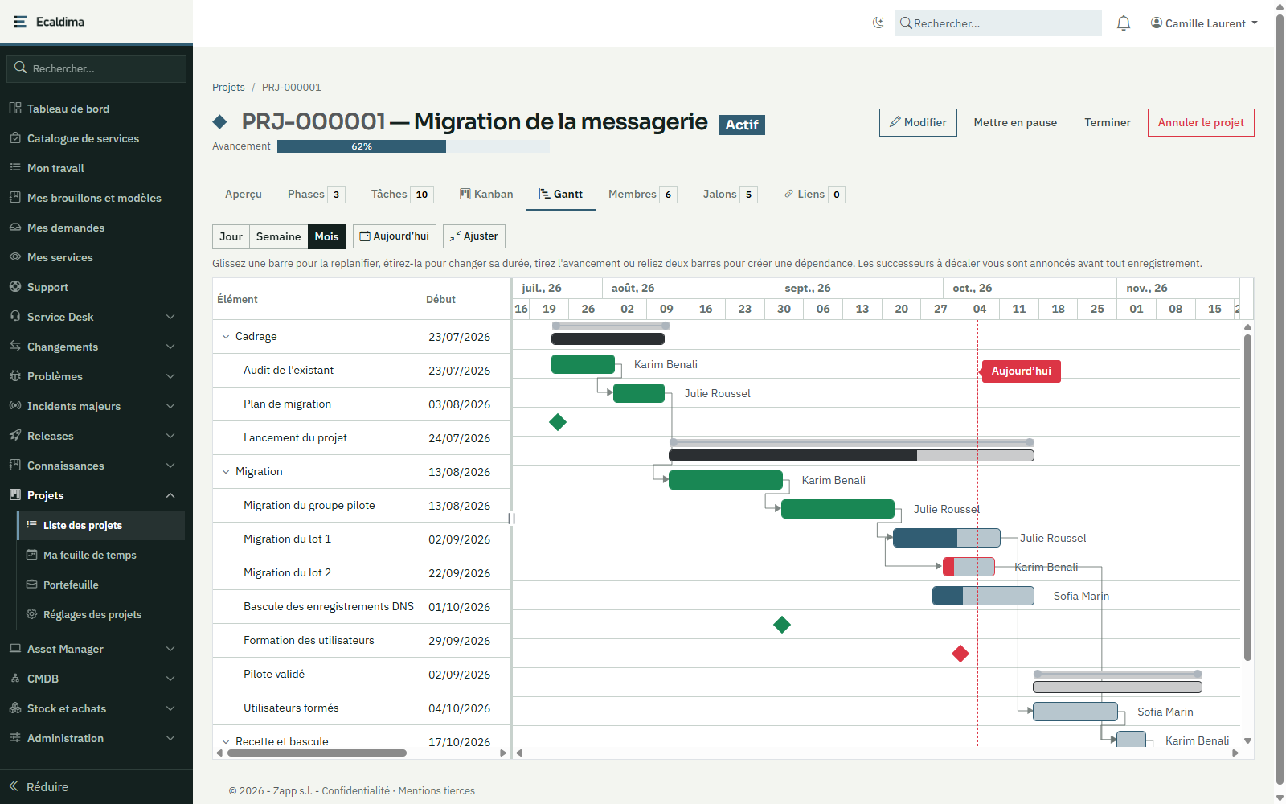This screenshot has width=1286, height=804.
Task: Open the Support sidebar entry
Action: click(96, 287)
